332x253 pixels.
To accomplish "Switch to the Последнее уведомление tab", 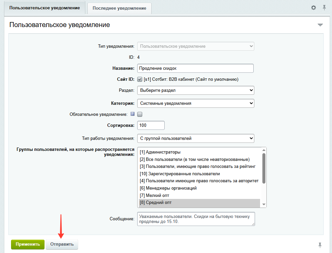I will (x=119, y=8).
